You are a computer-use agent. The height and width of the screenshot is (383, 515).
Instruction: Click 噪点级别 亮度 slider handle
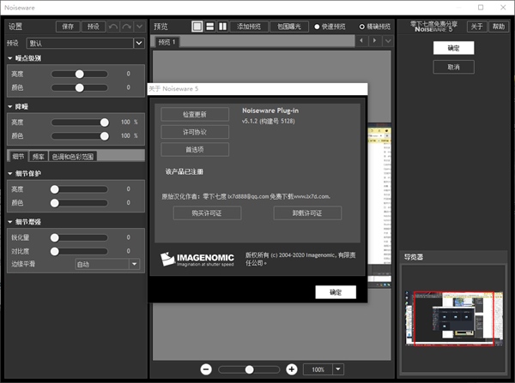point(80,74)
